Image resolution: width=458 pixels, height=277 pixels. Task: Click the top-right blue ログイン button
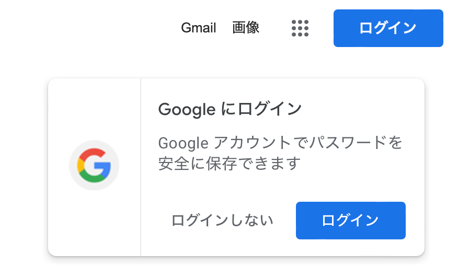[x=388, y=28]
